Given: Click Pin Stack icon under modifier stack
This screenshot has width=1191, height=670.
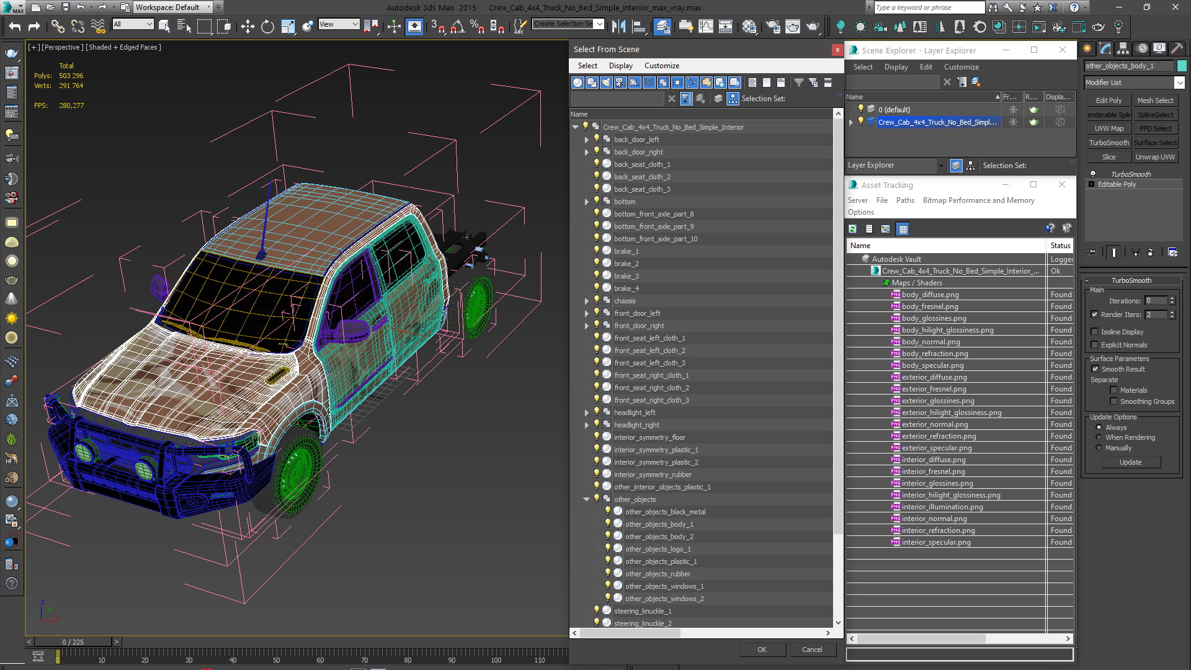Looking at the screenshot, I should point(1092,252).
